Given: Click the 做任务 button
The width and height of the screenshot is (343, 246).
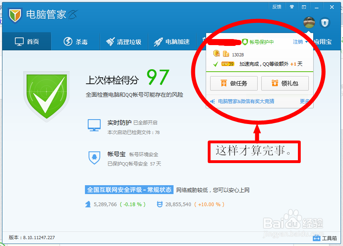Looking at the screenshot, I should coord(234,83).
